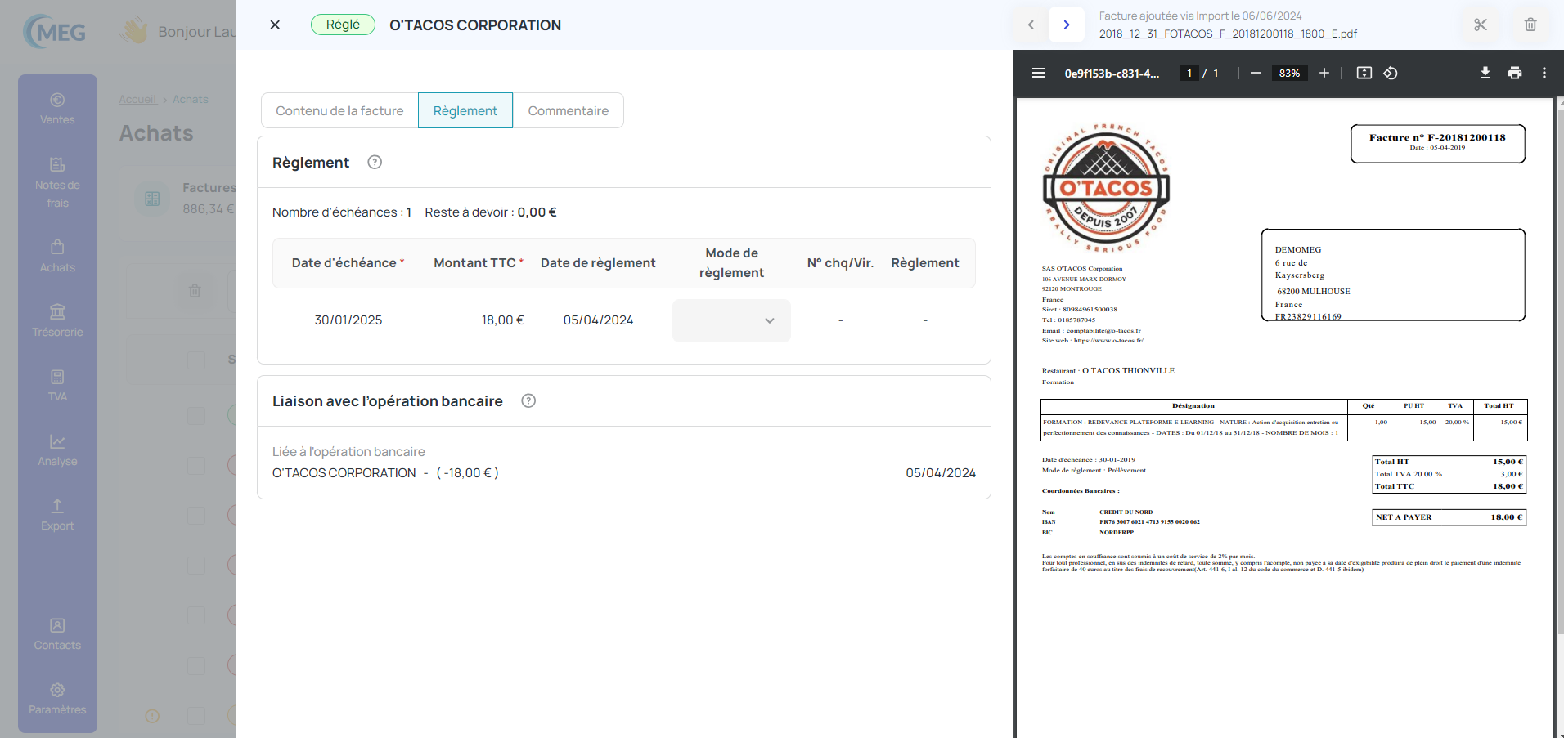Show help for the Règlement section
This screenshot has height=738, width=1564.
click(375, 162)
